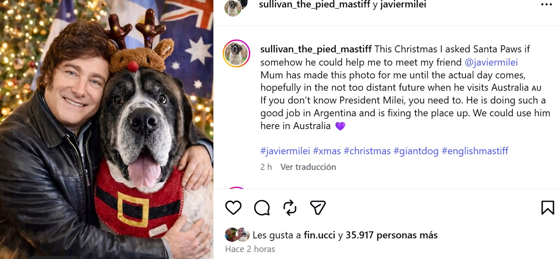Image resolution: width=560 pixels, height=259 pixels.
Task: Open the @javiermilei mention in the caption
Action: tap(491, 62)
